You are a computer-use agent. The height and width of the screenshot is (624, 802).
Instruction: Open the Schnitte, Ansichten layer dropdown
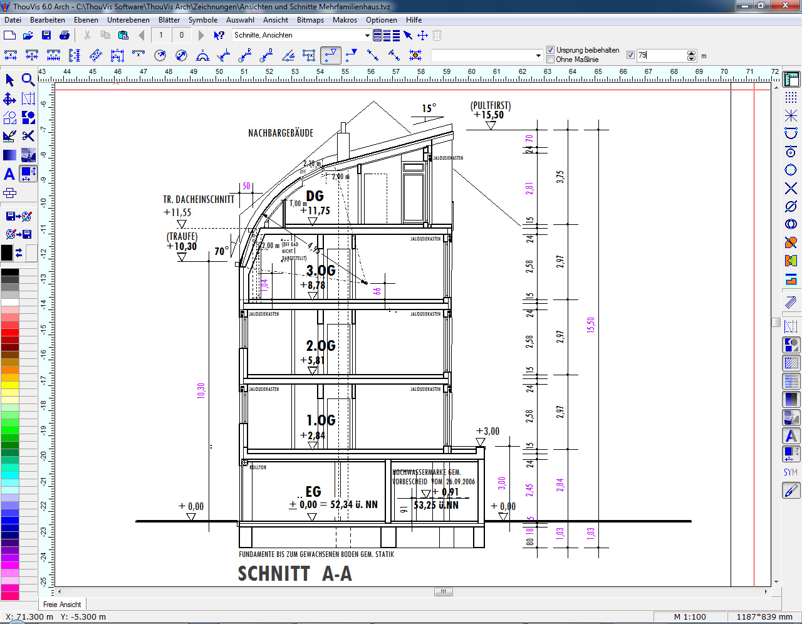pyautogui.click(x=367, y=35)
